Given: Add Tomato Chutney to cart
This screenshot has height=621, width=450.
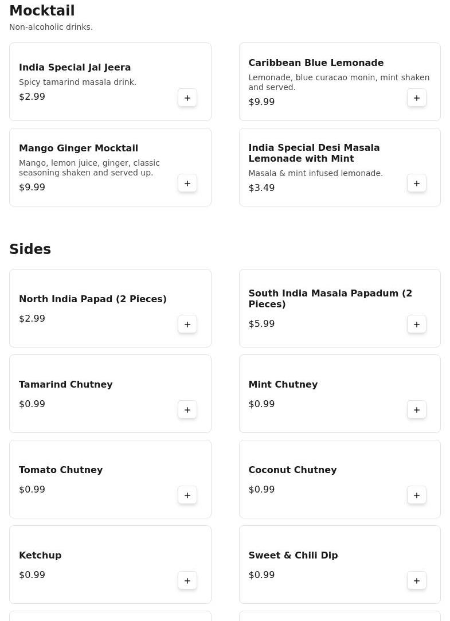Looking at the screenshot, I should tap(187, 495).
